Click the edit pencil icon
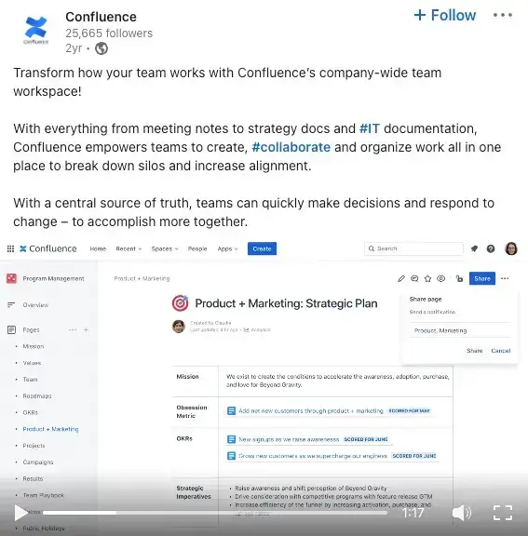The image size is (528, 536). (x=401, y=278)
